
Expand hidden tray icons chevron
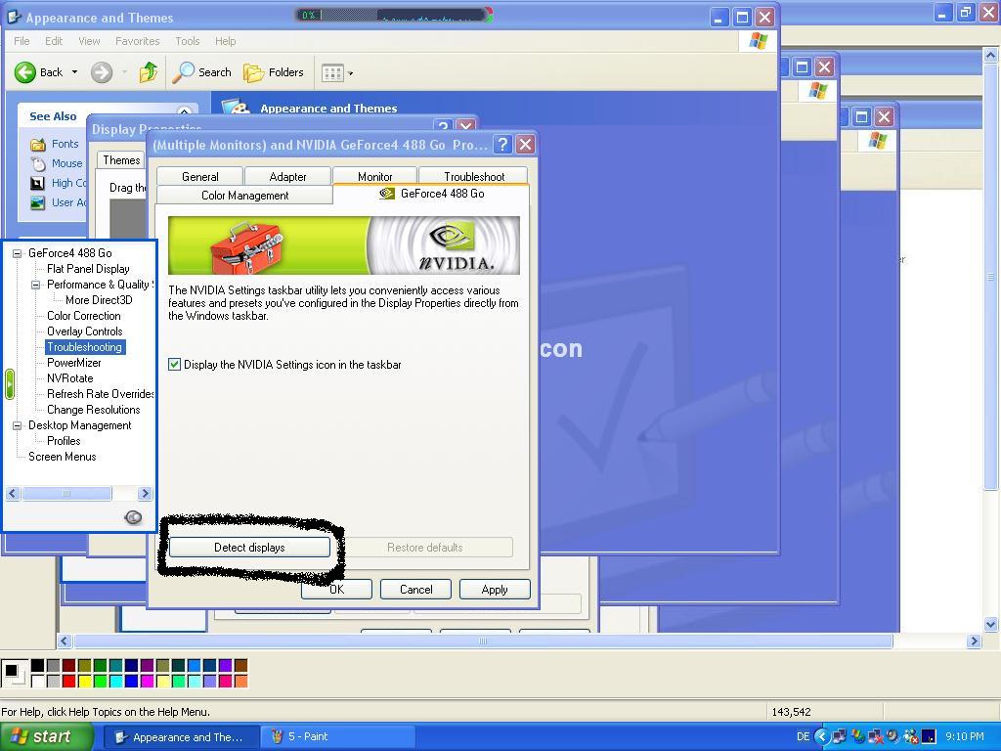(x=821, y=736)
